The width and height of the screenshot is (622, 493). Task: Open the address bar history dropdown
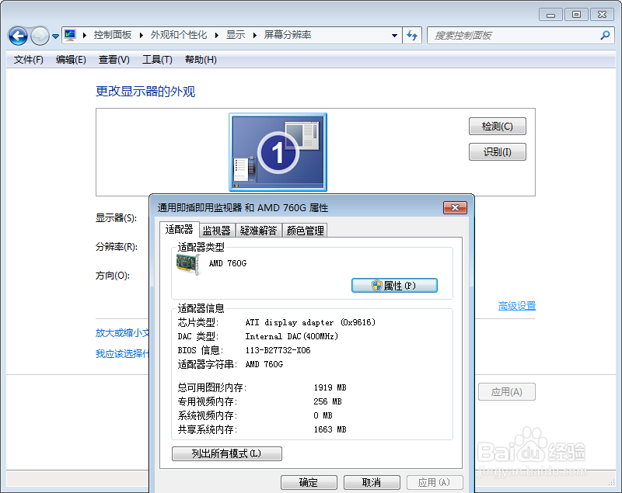coord(394,35)
